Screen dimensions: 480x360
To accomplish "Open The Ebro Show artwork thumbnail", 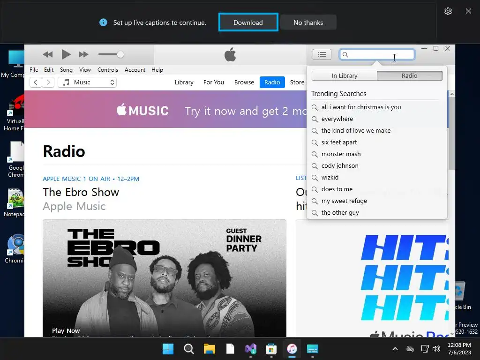I will click(x=165, y=278).
